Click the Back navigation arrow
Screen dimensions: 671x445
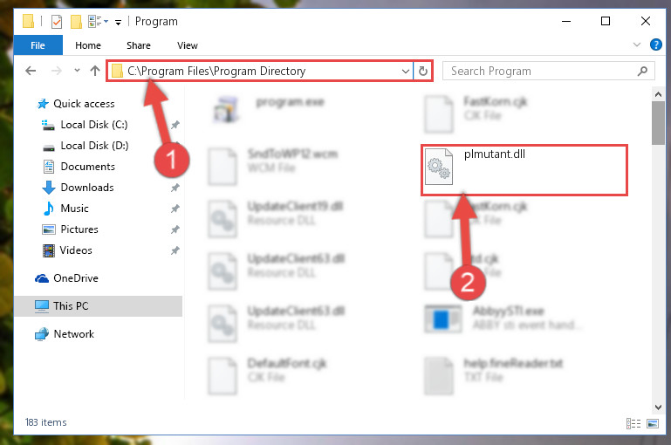click(x=31, y=71)
